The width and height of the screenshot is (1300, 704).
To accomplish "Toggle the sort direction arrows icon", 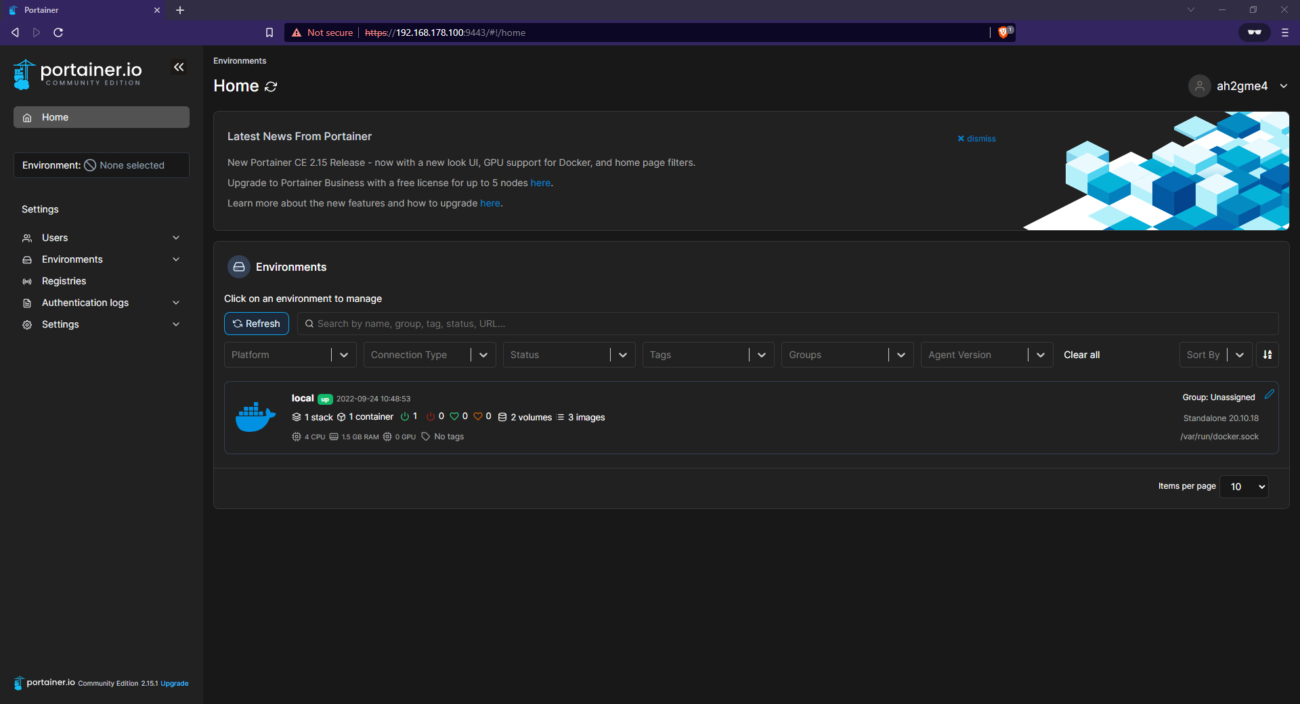I will pyautogui.click(x=1267, y=354).
